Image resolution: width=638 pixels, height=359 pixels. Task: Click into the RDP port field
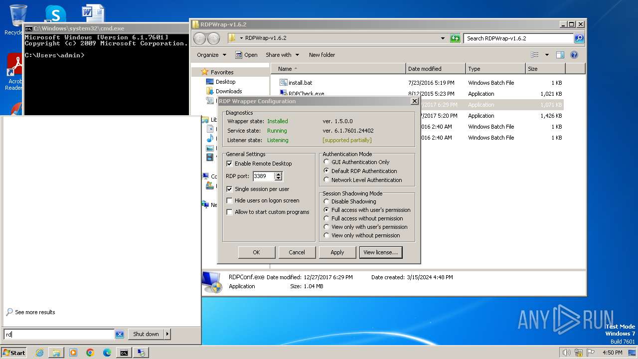point(264,176)
